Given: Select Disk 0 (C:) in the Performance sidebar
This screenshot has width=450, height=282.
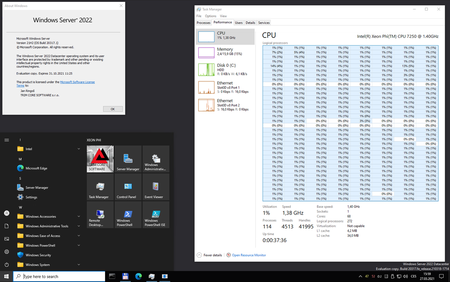Looking at the screenshot, I should (x=225, y=70).
